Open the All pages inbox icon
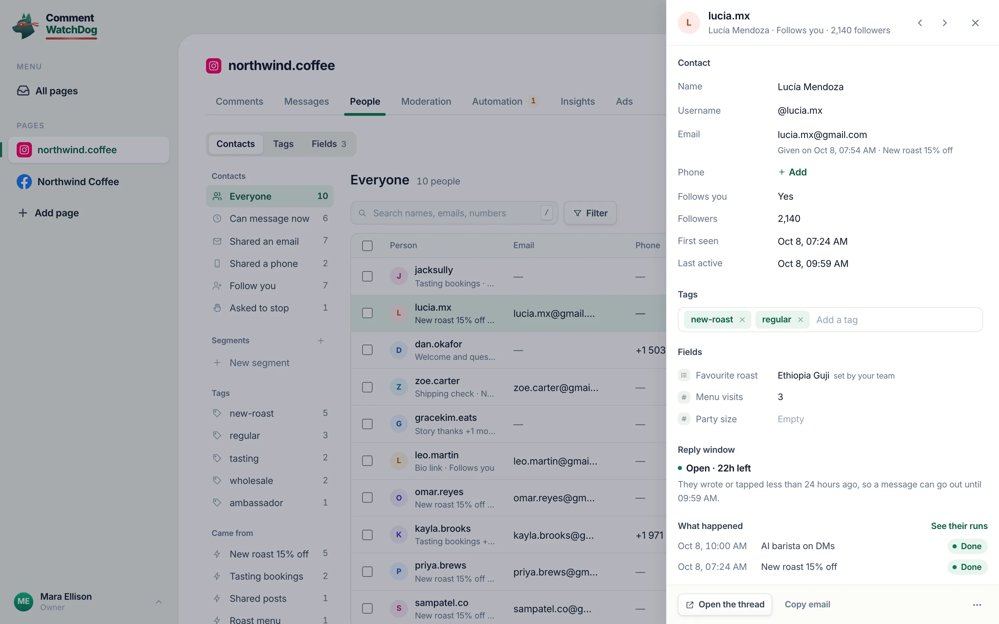 point(23,91)
